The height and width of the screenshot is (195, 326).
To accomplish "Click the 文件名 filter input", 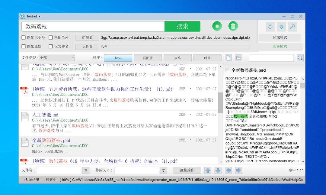I will click(x=59, y=170).
